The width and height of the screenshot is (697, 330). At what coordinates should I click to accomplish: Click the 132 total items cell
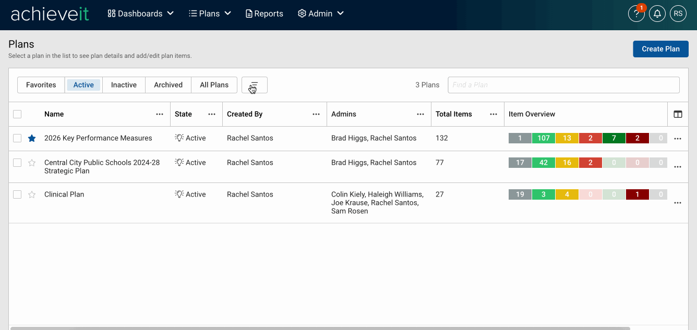click(442, 138)
